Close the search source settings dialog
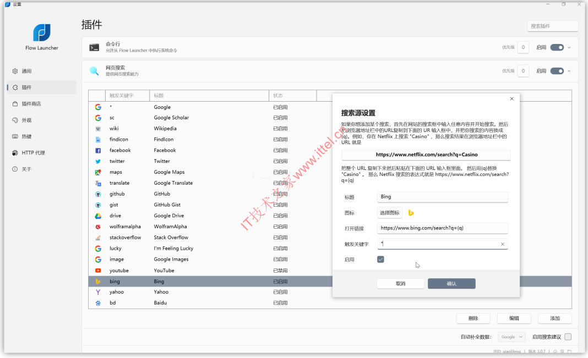 click(512, 99)
